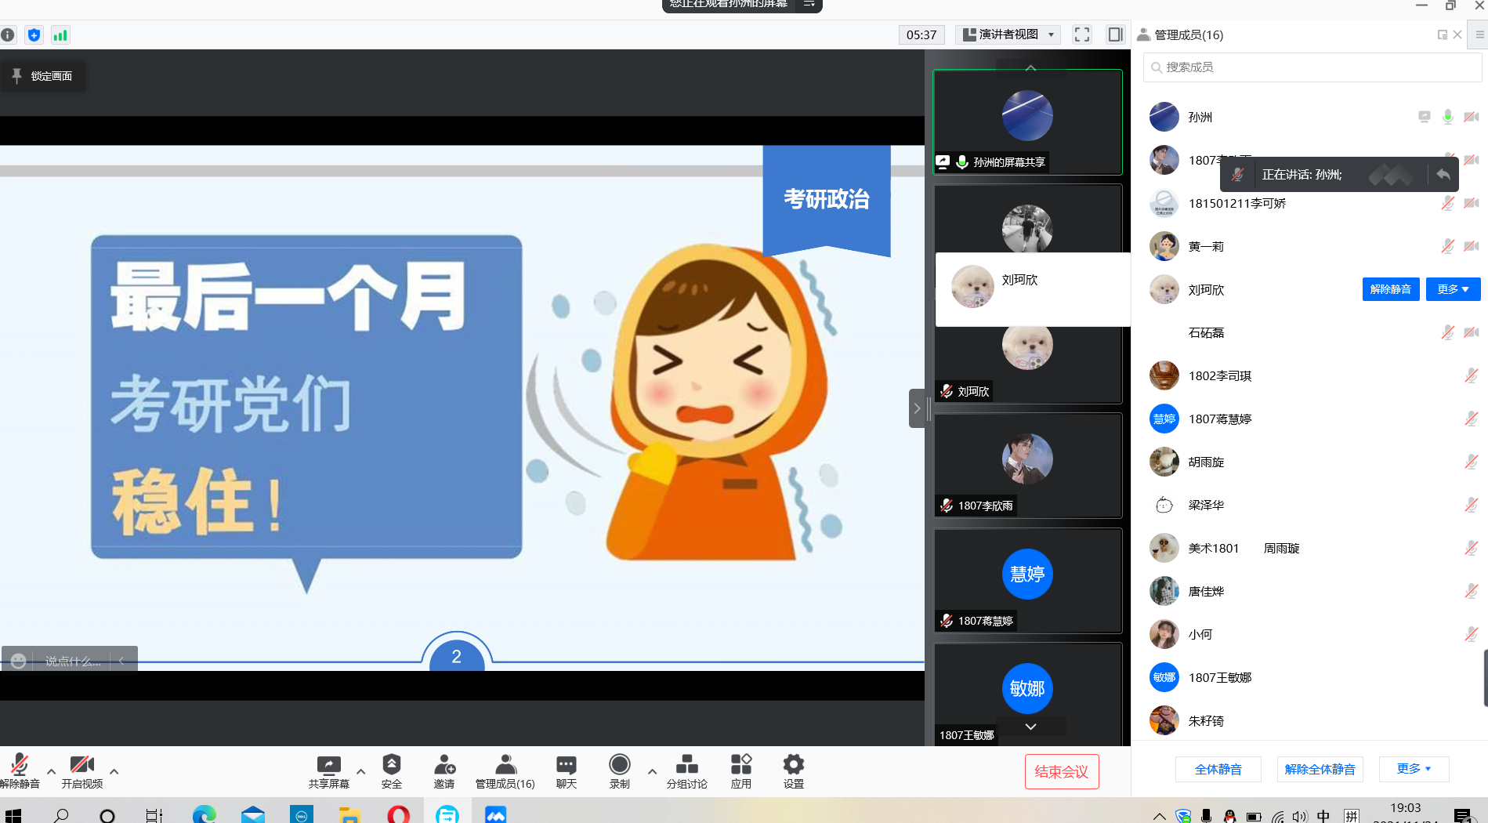Open meeting Settings (设置) gear
Viewport: 1488px width, 823px height.
coord(793,765)
